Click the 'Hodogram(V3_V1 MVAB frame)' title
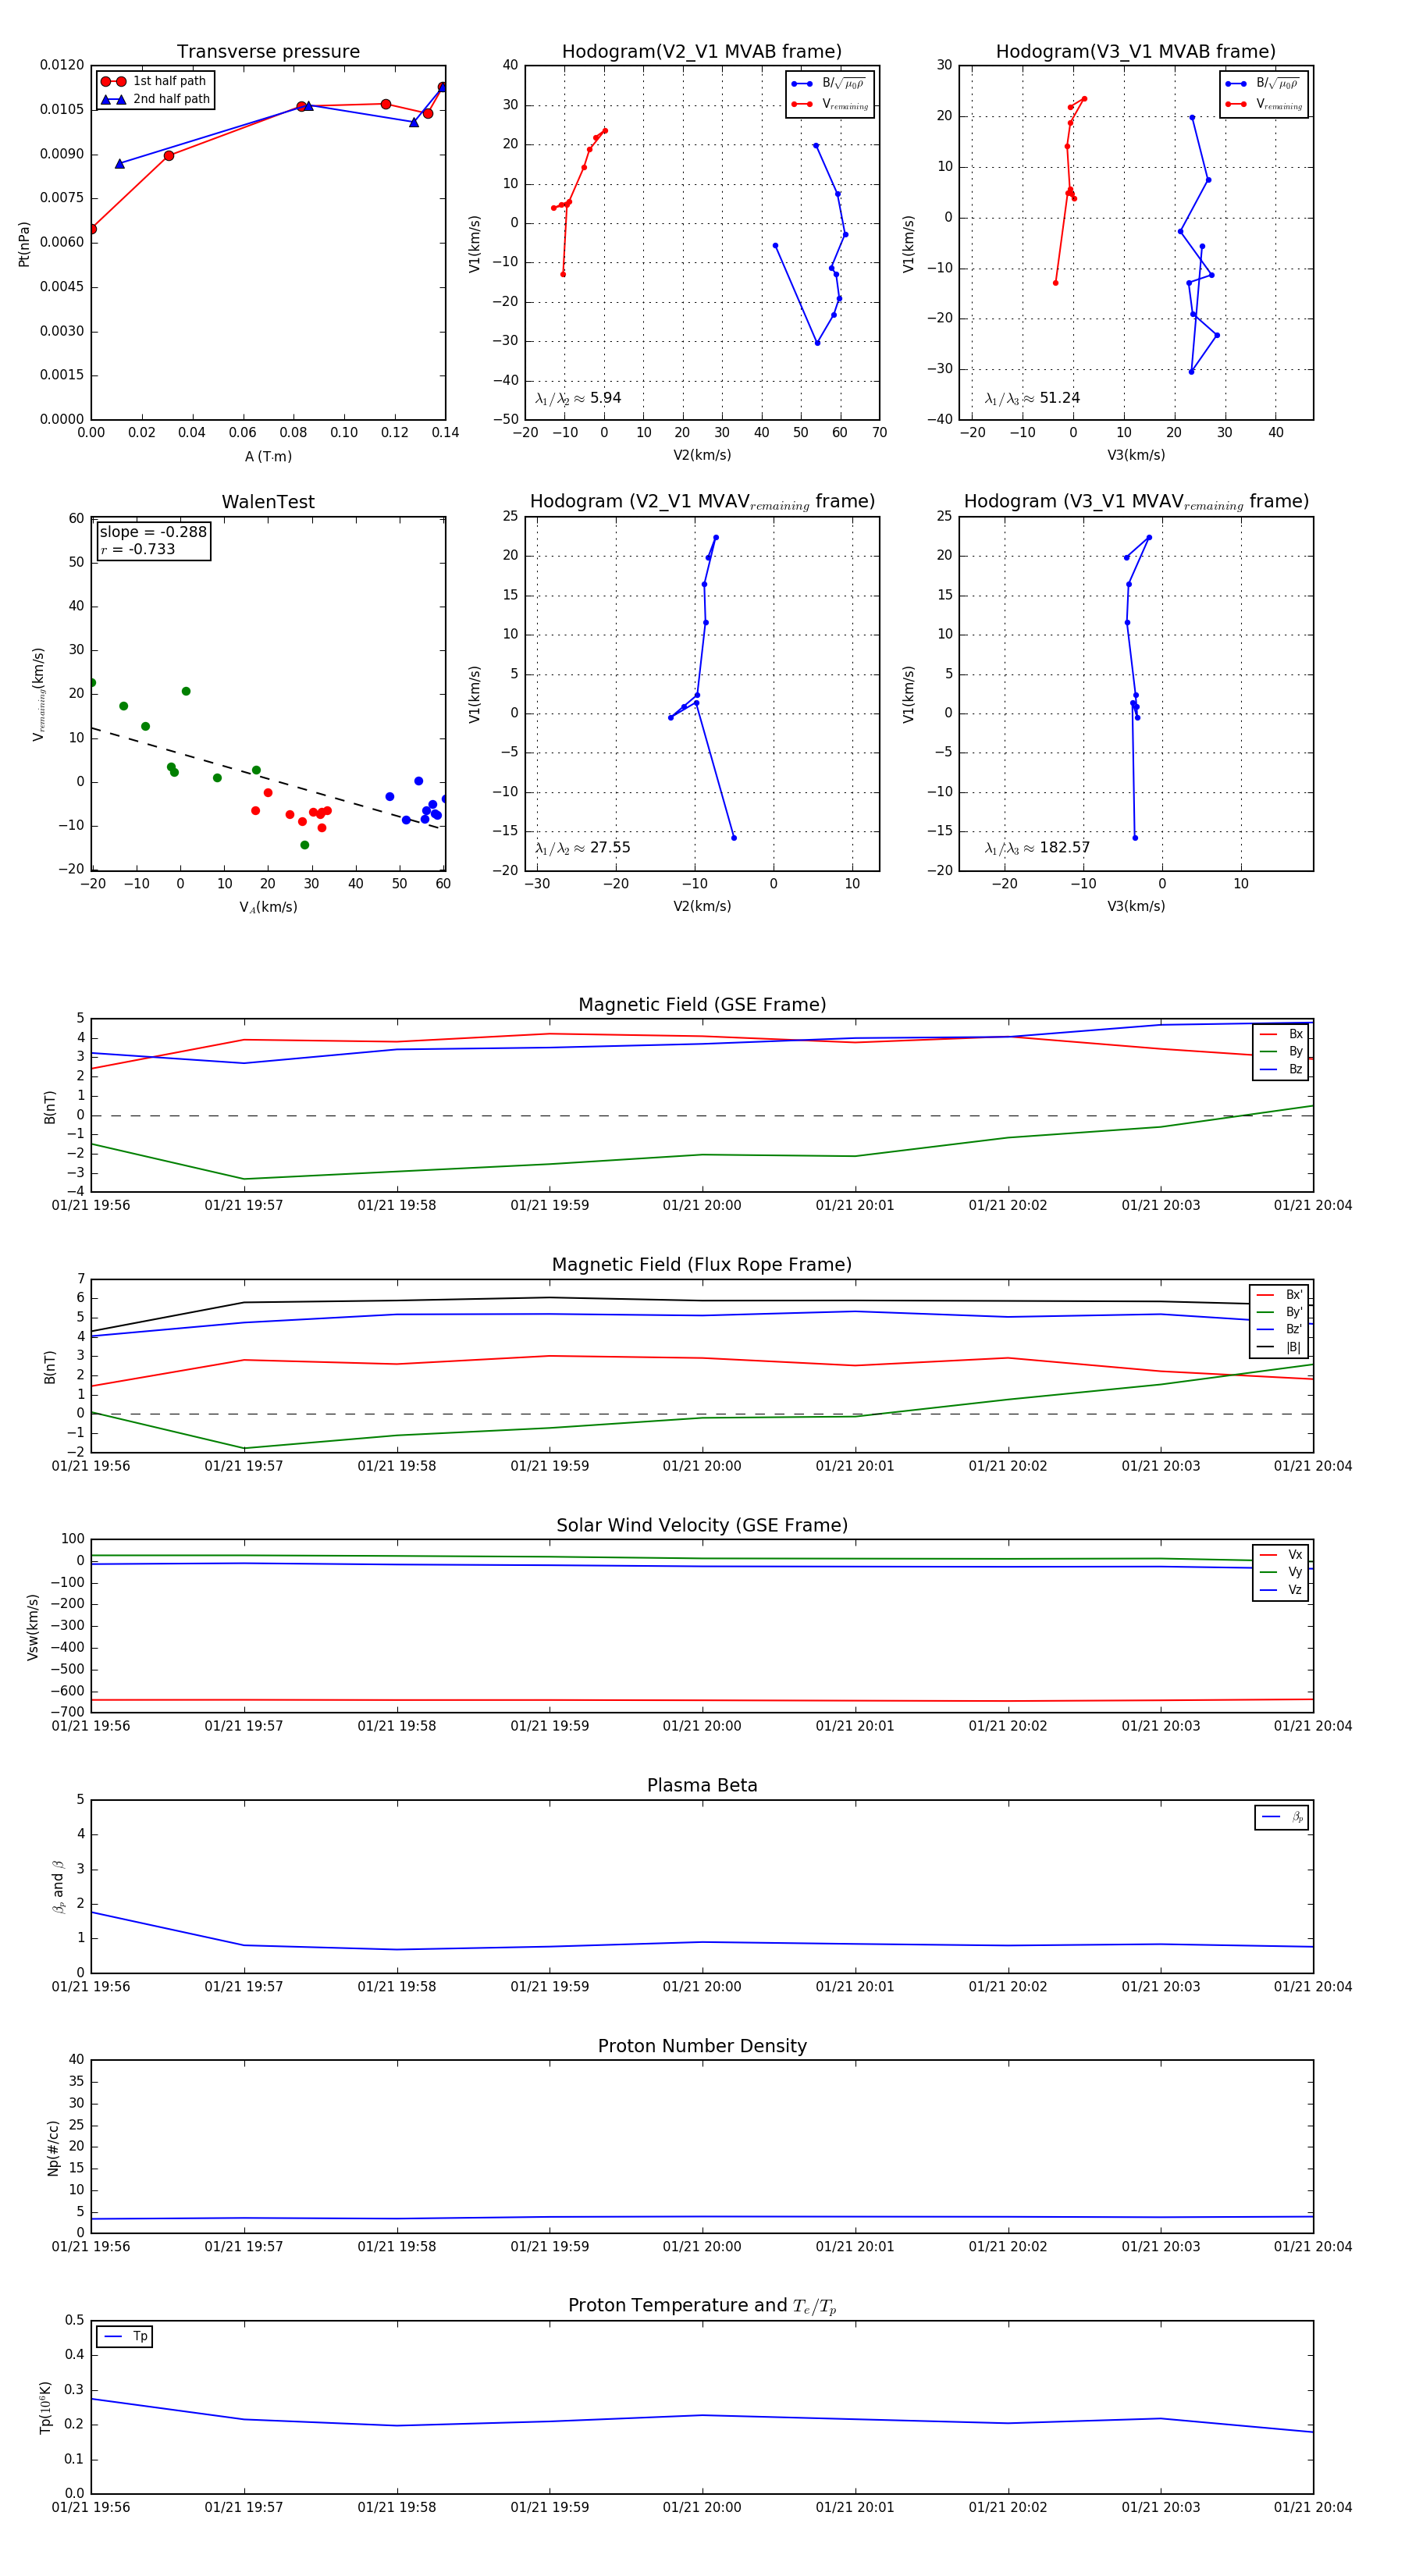 pos(1136,52)
